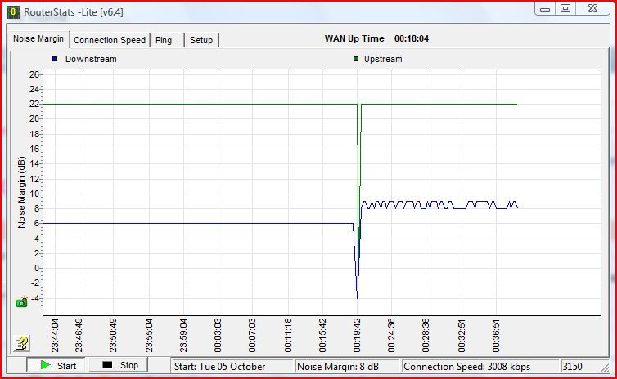Viewport: 617px width, 379px height.
Task: Click the 3150 status bar value
Action: (x=576, y=366)
